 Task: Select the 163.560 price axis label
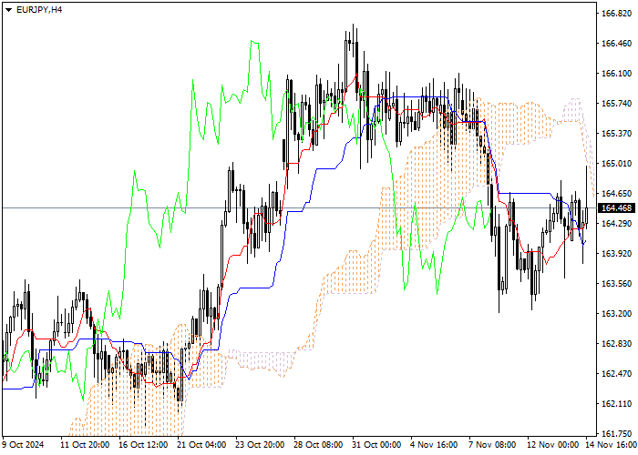tap(616, 284)
